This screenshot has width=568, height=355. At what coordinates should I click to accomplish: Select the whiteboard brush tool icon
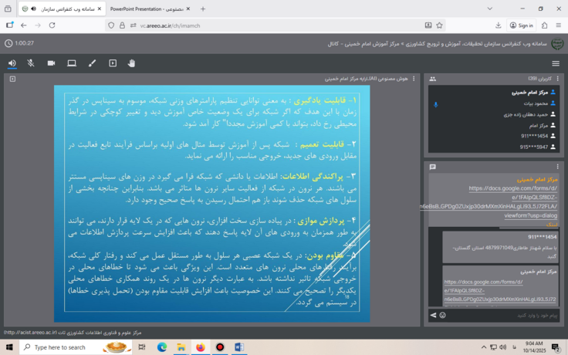(92, 63)
